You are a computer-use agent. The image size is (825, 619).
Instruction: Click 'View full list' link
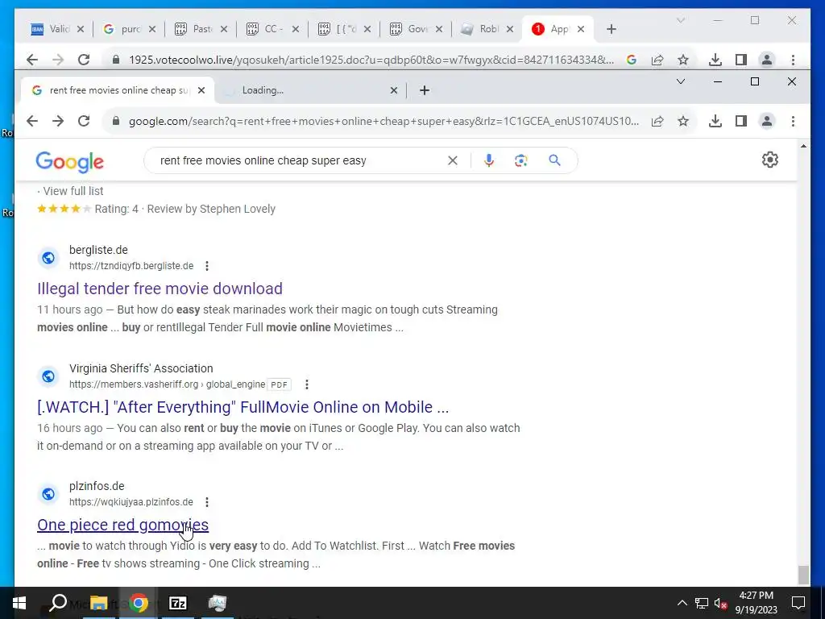point(73,191)
